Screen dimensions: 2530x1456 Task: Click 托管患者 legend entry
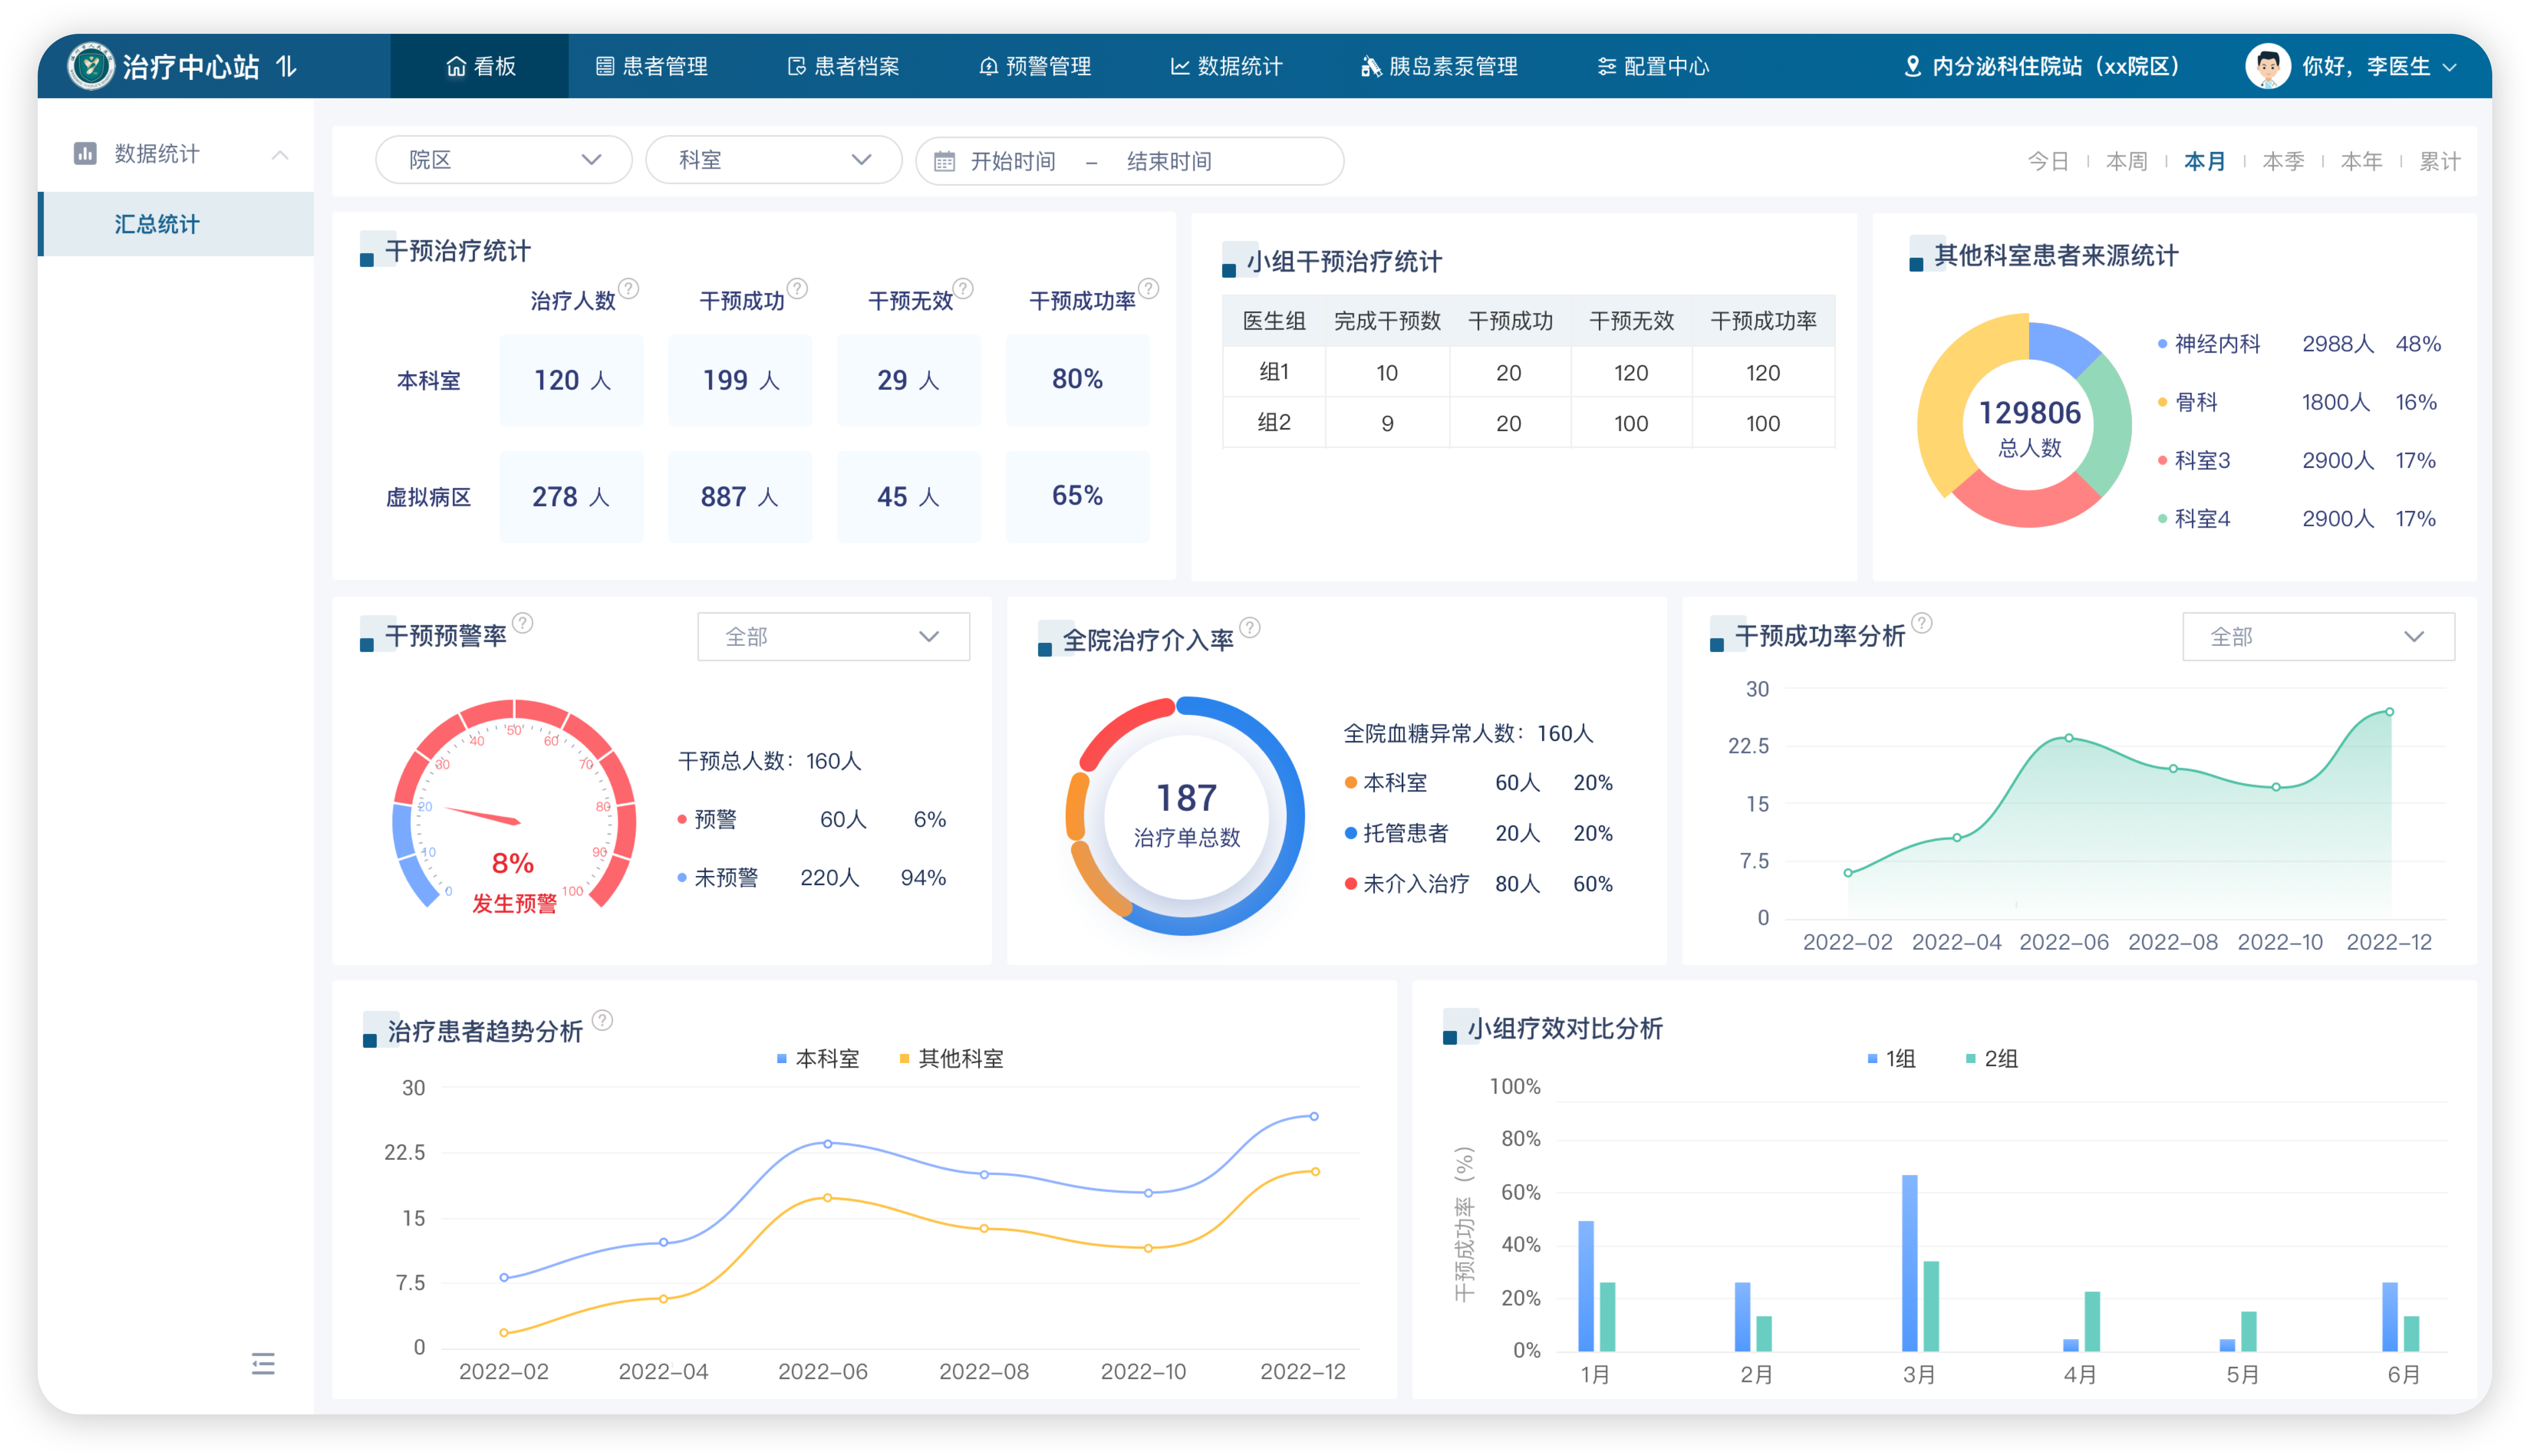(1397, 833)
